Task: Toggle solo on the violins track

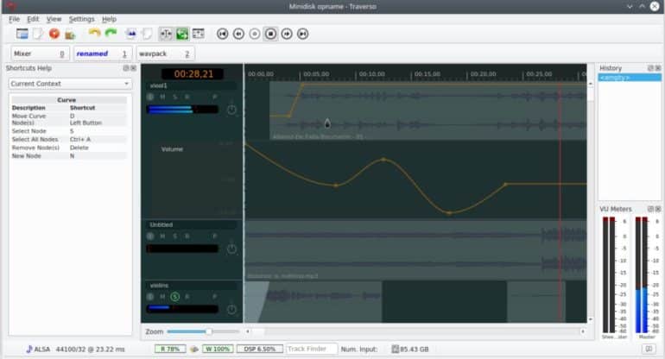Action: pyautogui.click(x=174, y=297)
